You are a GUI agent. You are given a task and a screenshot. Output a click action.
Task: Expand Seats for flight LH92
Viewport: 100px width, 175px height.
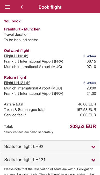[50, 146]
